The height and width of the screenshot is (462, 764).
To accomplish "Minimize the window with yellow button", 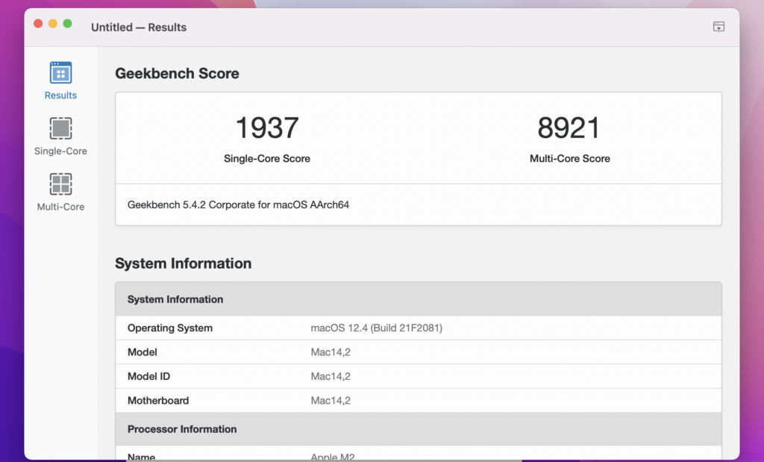I will click(x=53, y=23).
